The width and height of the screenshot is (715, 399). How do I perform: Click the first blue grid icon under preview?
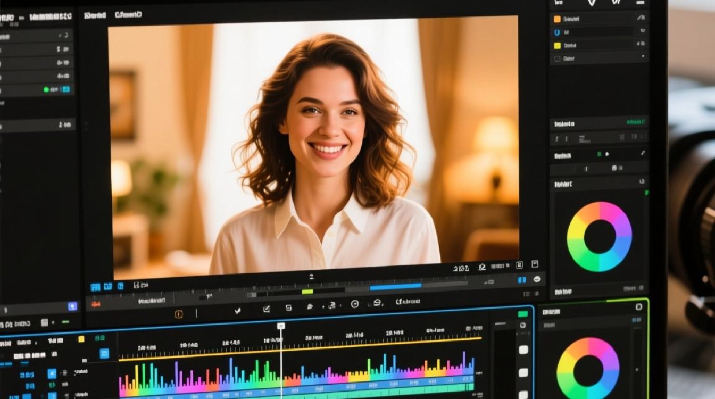95,287
